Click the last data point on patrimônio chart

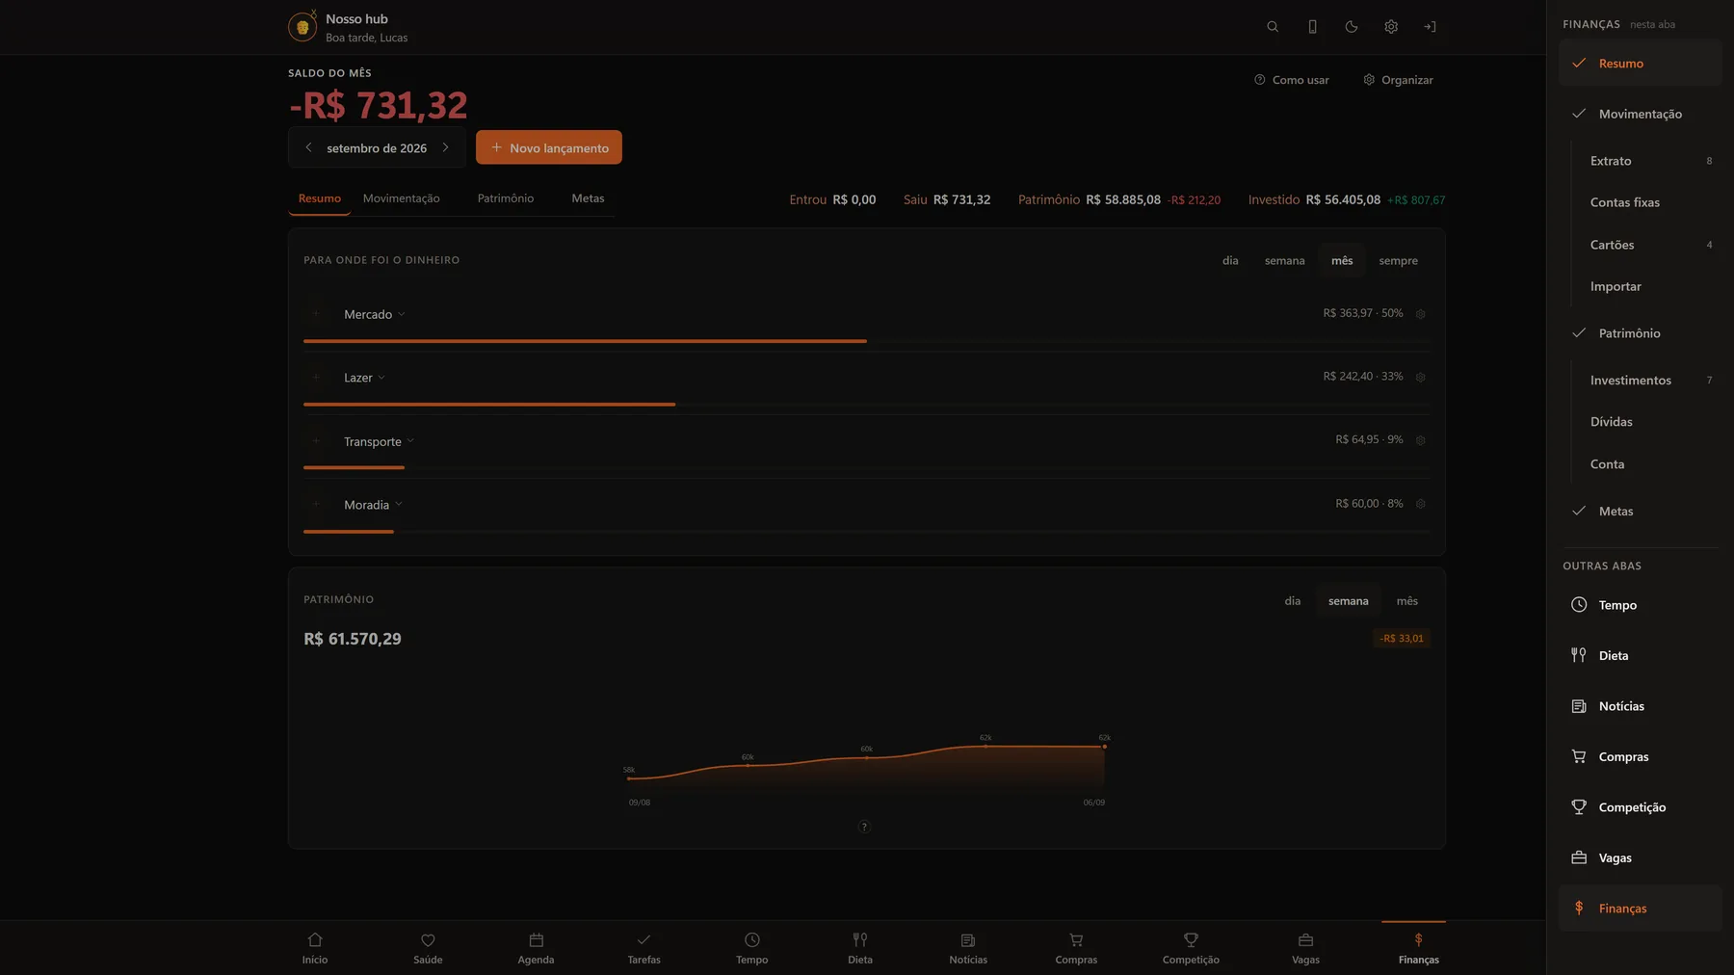1104,747
